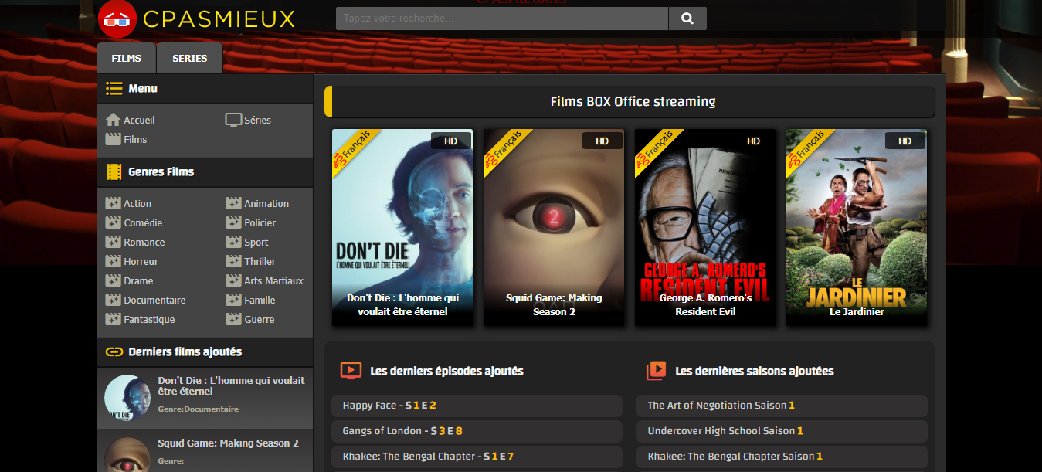
Task: Open the Accueil menu link
Action: pos(139,120)
